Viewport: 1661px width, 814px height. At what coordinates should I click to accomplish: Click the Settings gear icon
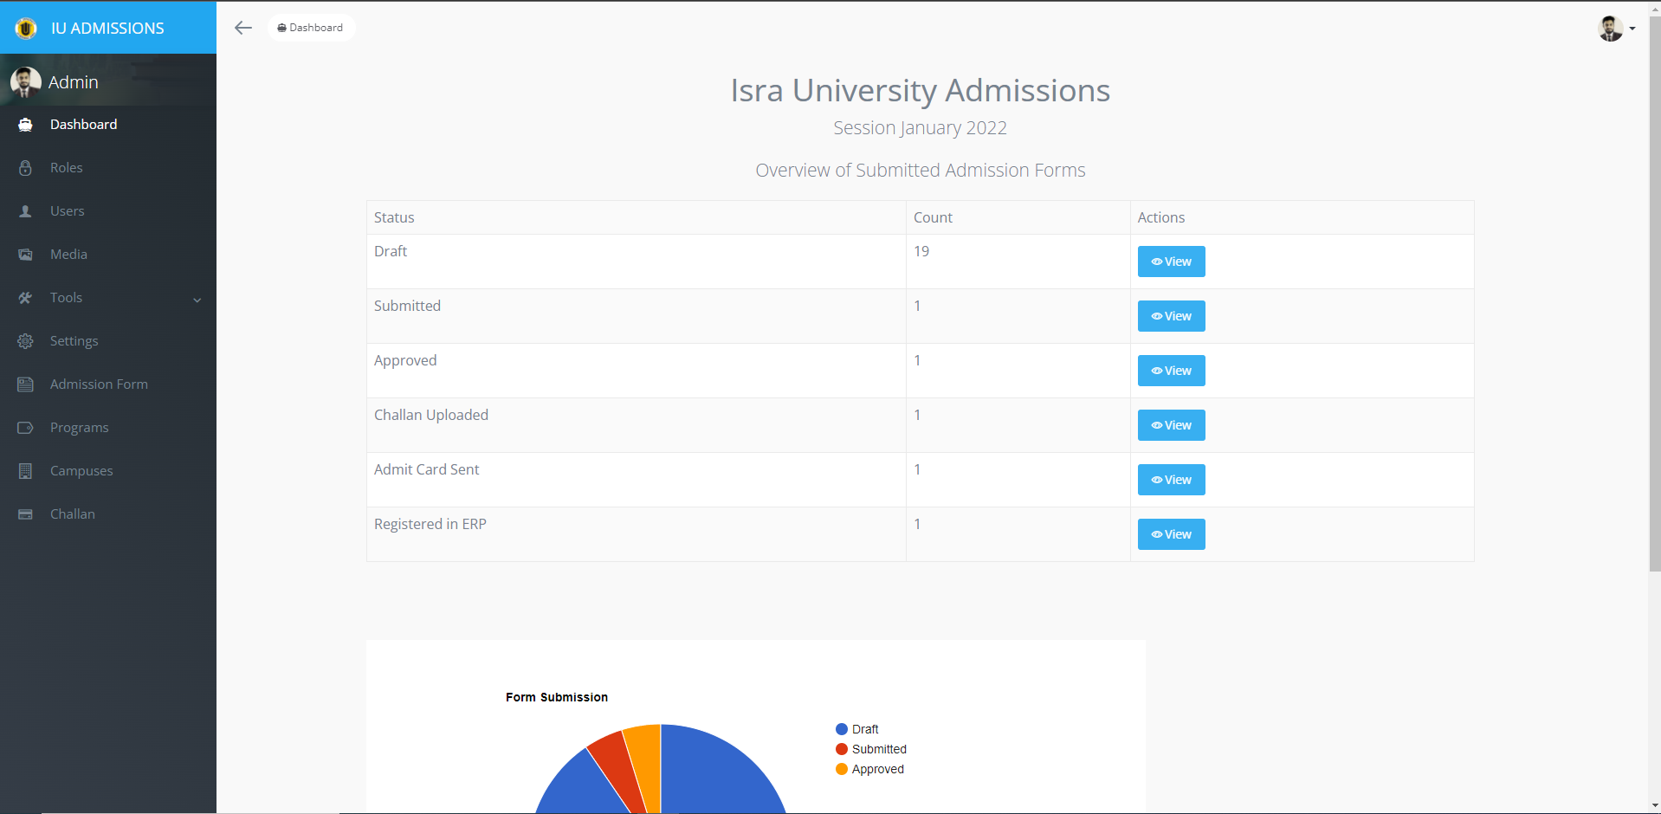click(x=25, y=341)
